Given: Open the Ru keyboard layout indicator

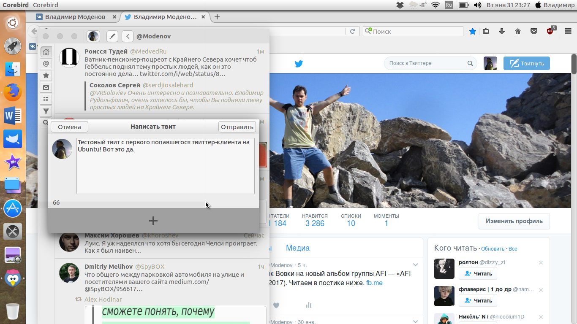Looking at the screenshot, I should [449, 5].
